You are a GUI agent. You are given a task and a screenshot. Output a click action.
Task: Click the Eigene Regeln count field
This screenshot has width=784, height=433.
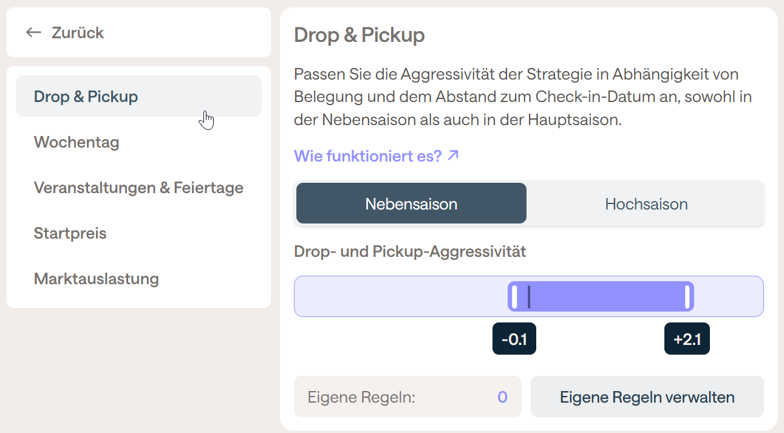pos(407,397)
